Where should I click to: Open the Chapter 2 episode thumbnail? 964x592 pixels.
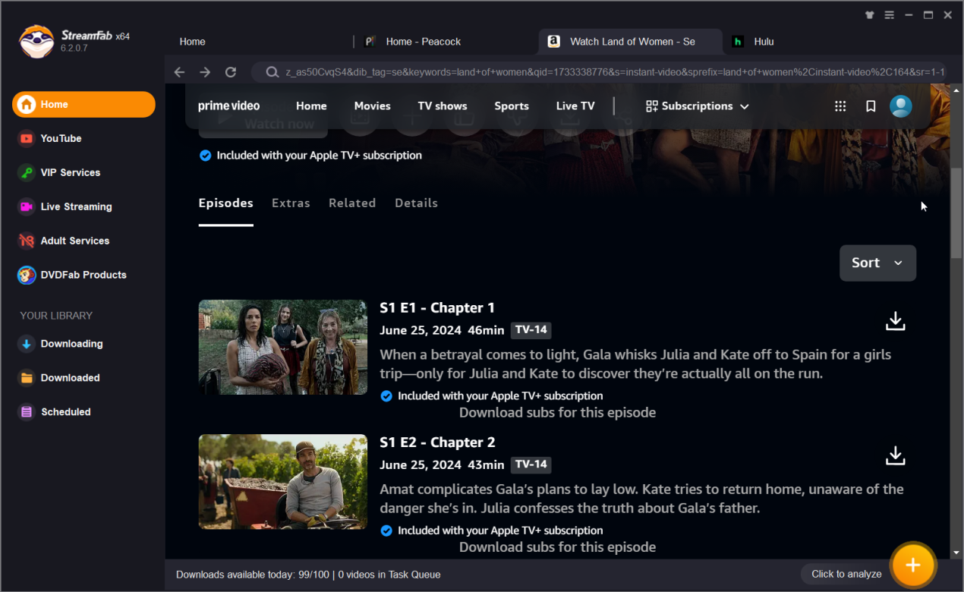tap(283, 482)
